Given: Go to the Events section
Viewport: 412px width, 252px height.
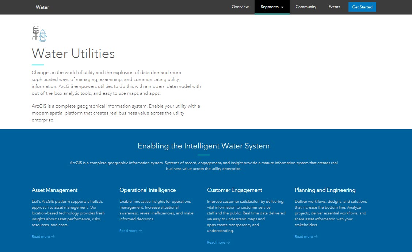Looking at the screenshot, I should 334,7.
